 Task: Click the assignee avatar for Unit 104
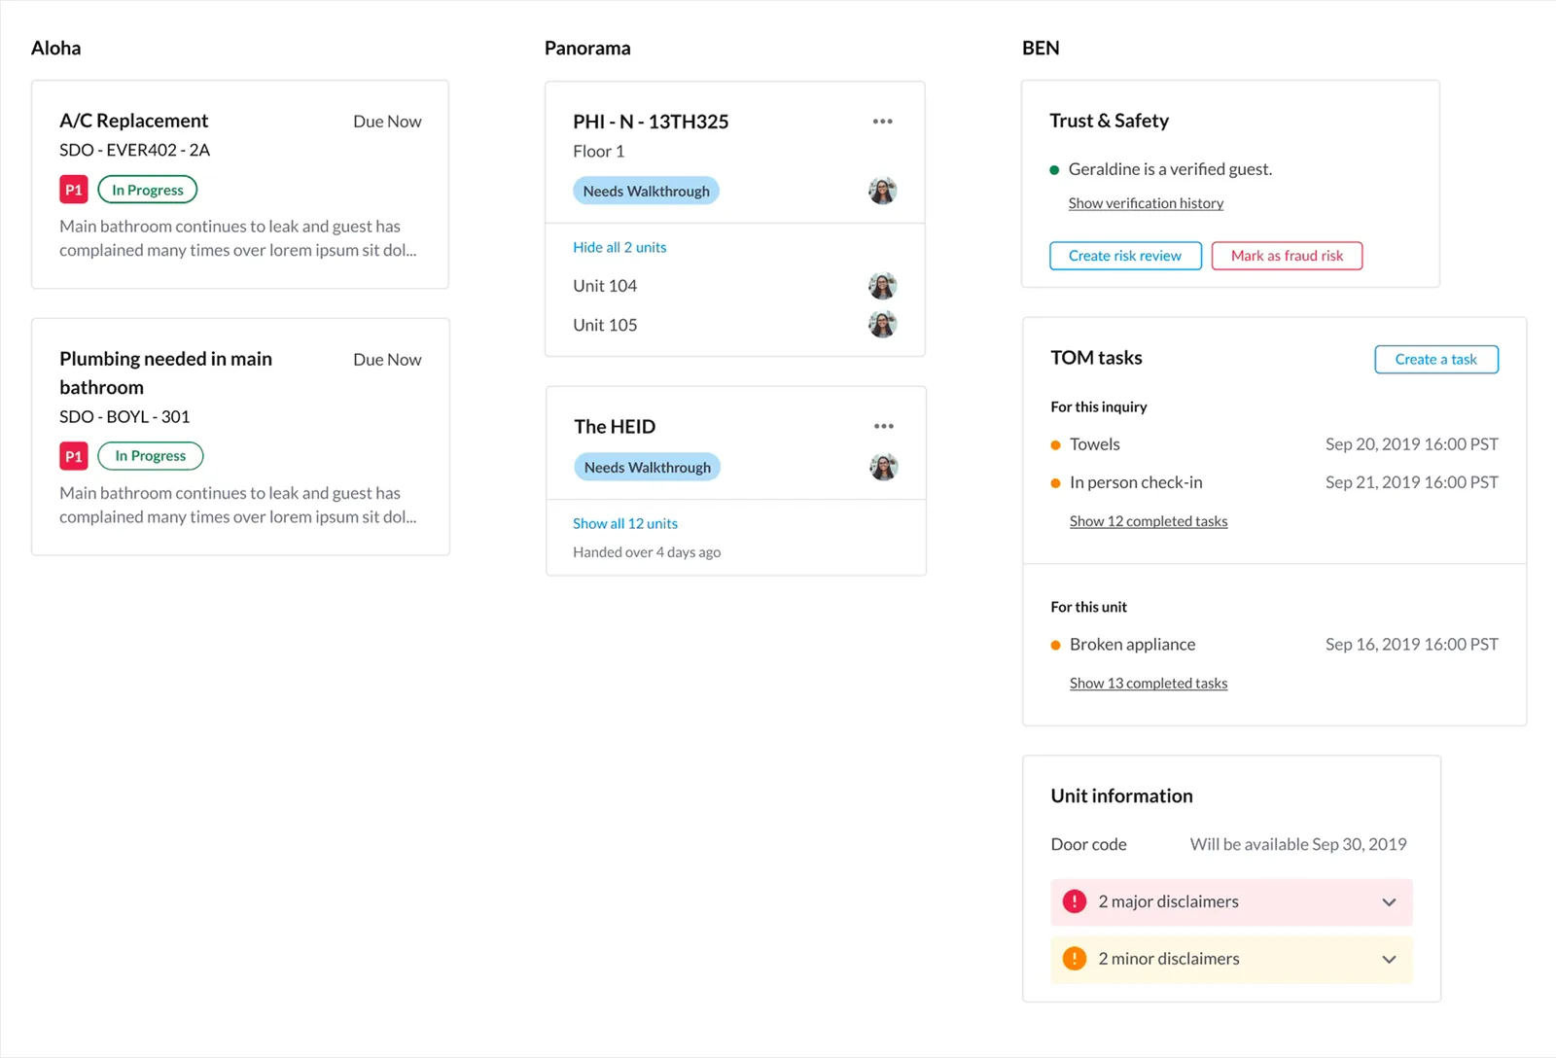click(x=882, y=286)
